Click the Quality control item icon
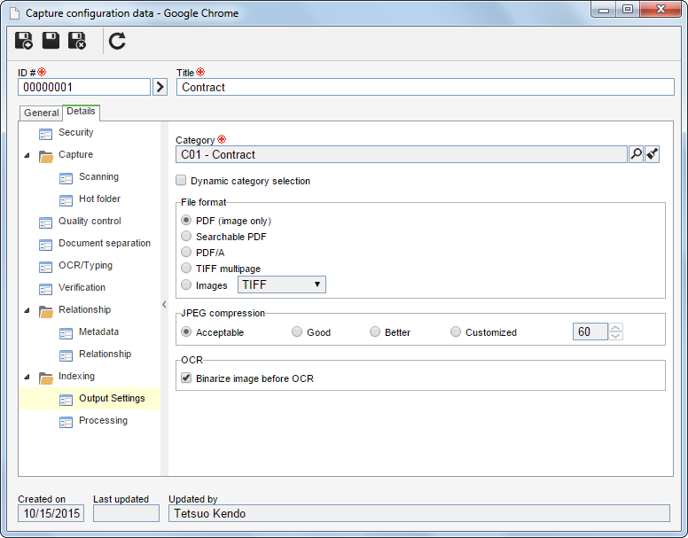Image resolution: width=688 pixels, height=538 pixels. point(45,222)
